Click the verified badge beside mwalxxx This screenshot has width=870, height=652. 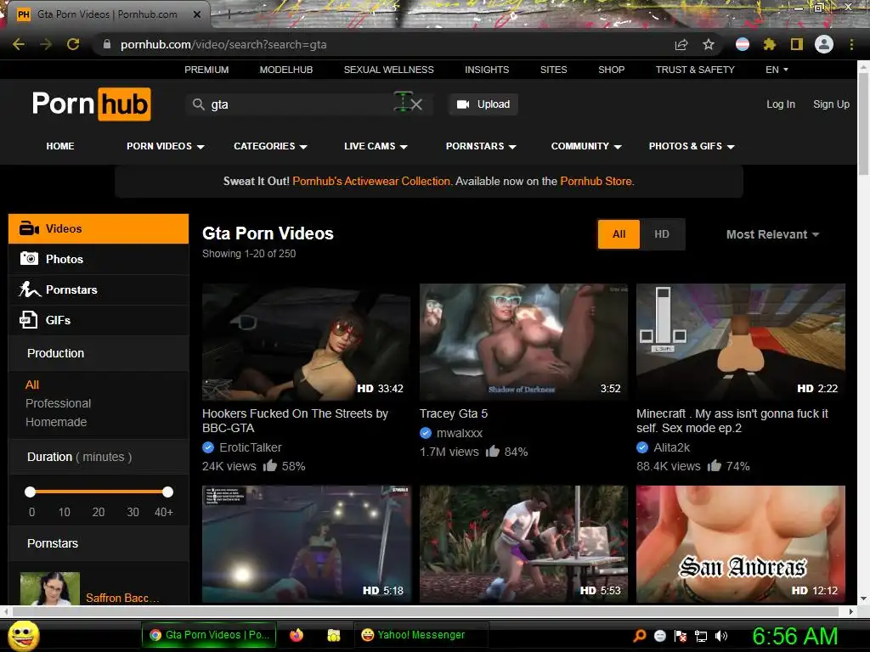pyautogui.click(x=426, y=433)
